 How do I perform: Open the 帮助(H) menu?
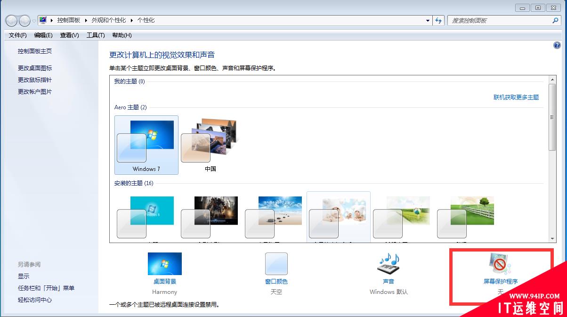(x=121, y=35)
